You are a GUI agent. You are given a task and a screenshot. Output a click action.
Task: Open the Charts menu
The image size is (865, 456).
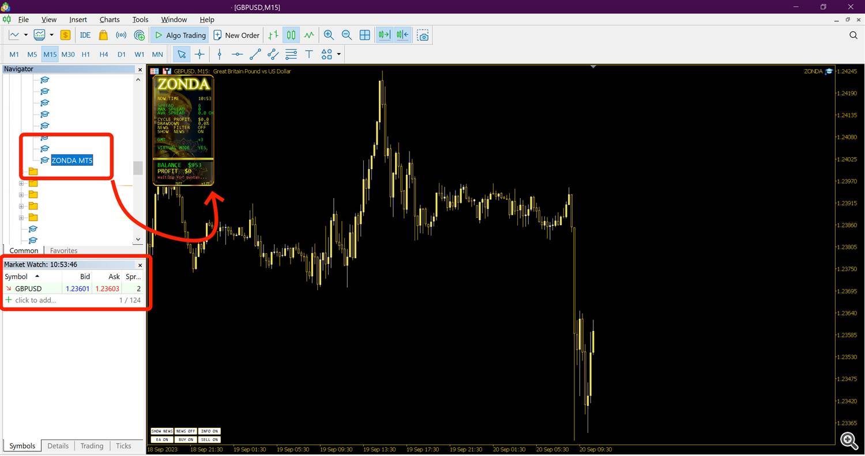click(x=110, y=19)
